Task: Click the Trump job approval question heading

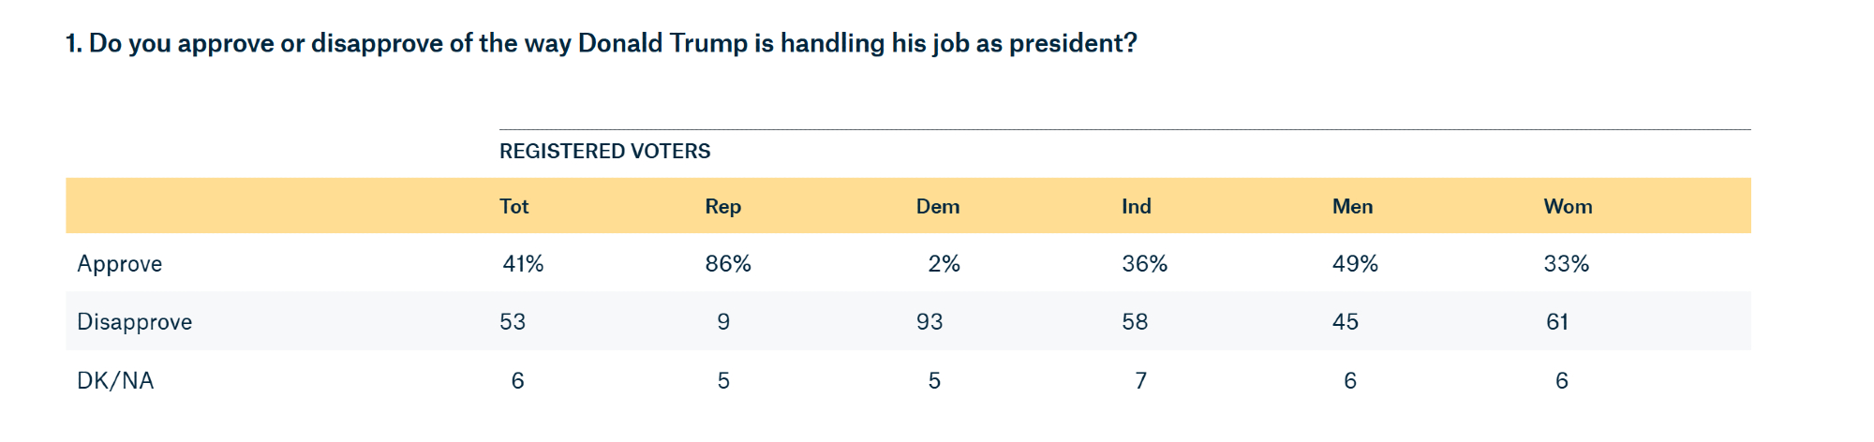Action: point(601,43)
